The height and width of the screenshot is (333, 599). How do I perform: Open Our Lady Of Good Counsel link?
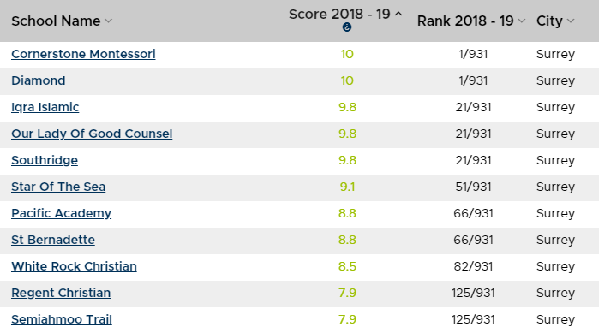click(x=92, y=134)
